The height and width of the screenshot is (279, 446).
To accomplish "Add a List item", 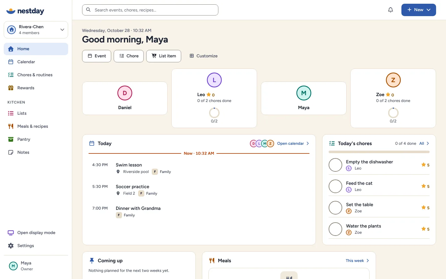I will pyautogui.click(x=164, y=56).
